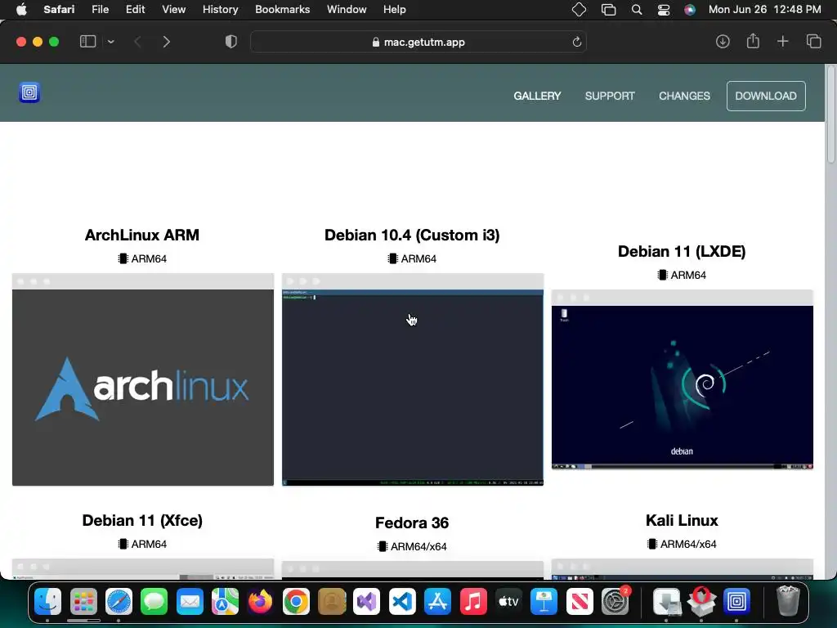
Task: Open Finder from the Dock
Action: pyautogui.click(x=47, y=601)
